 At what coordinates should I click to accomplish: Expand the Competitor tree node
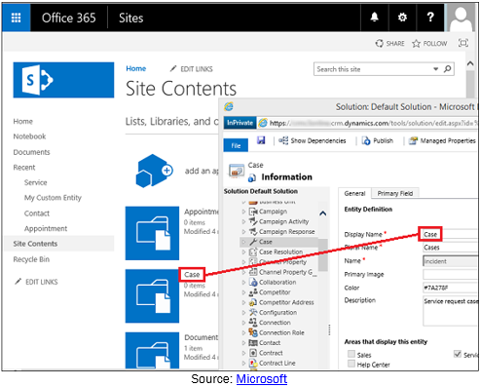point(243,292)
